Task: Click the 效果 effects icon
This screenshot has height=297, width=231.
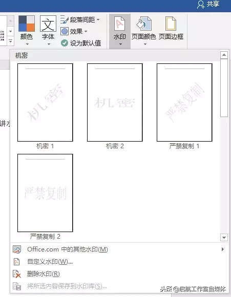Action: (65, 31)
